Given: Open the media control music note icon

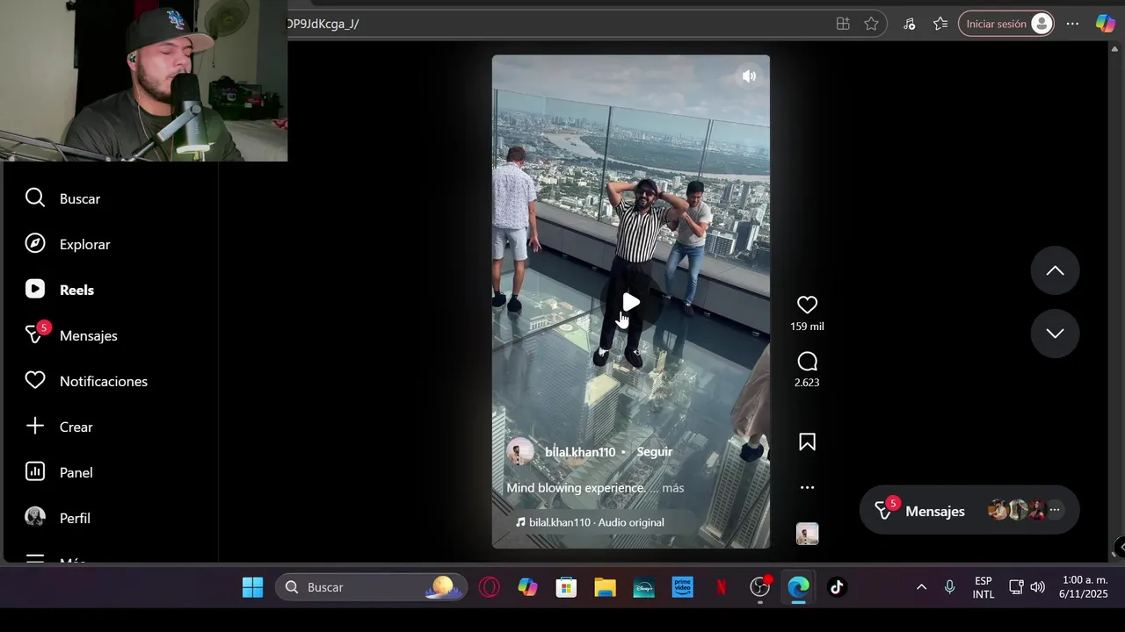Looking at the screenshot, I should pos(909,24).
